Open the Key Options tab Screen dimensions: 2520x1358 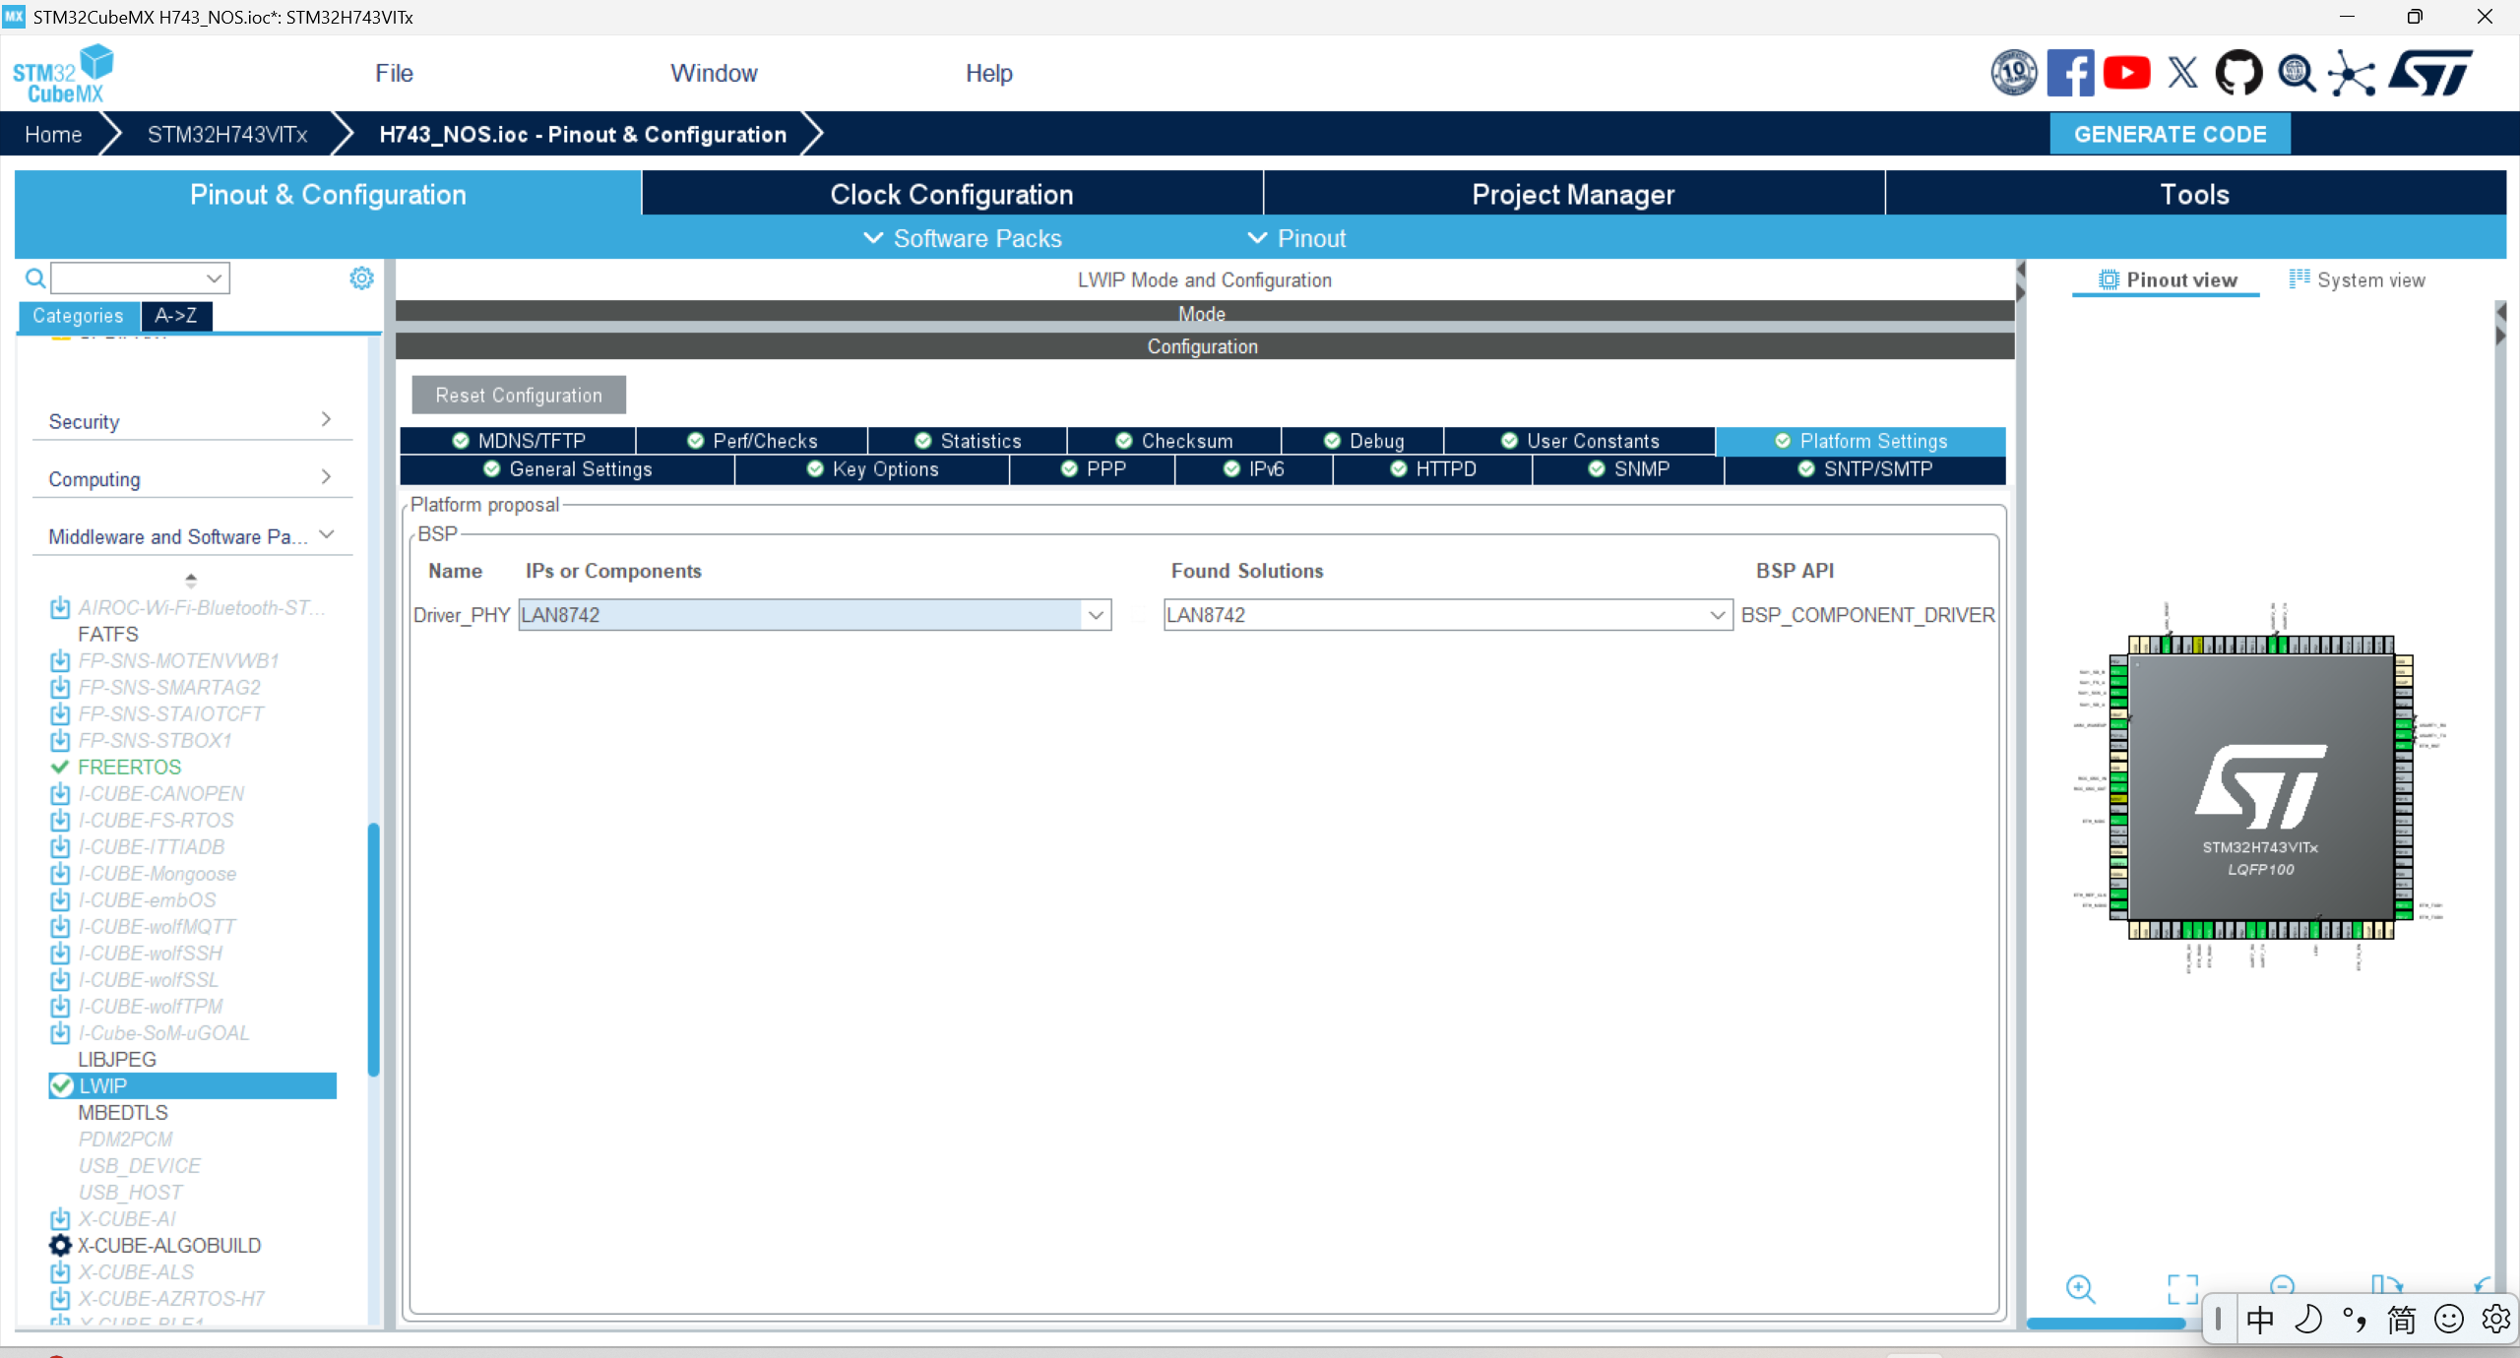point(872,469)
